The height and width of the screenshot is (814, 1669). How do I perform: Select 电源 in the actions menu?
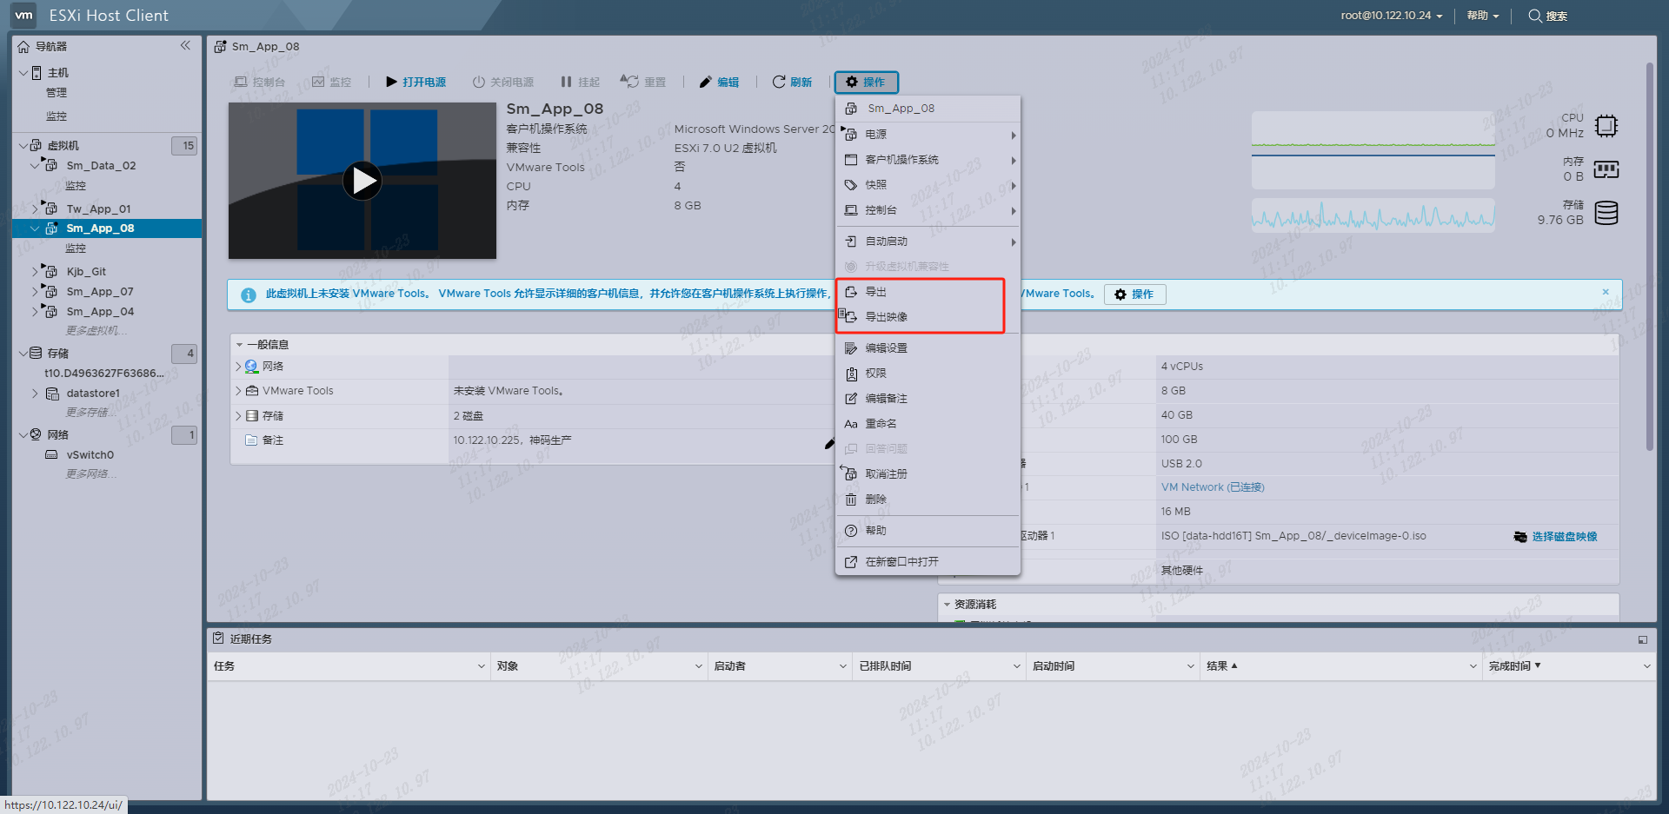coord(928,135)
